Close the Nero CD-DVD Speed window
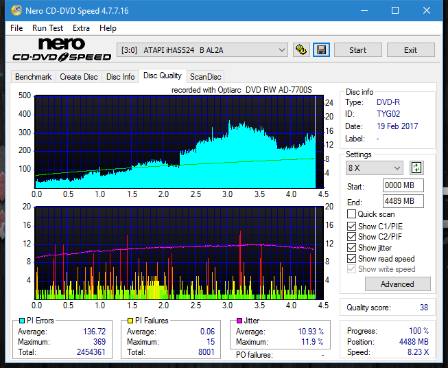 427,11
